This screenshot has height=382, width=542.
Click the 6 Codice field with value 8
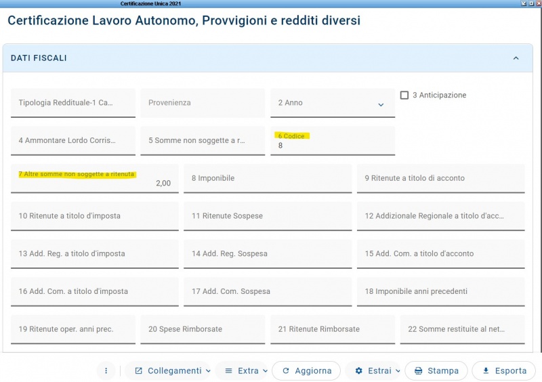pyautogui.click(x=333, y=140)
